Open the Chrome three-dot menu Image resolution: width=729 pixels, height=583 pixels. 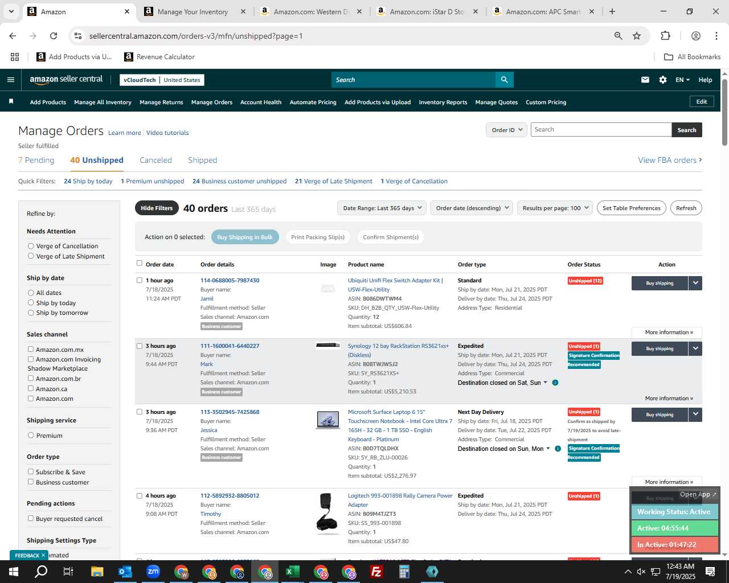click(716, 36)
